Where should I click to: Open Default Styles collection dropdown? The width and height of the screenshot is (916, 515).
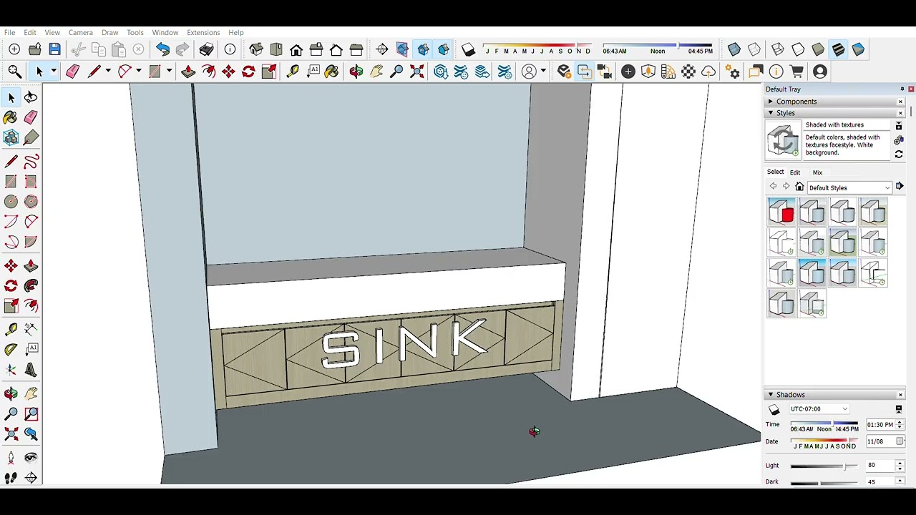(x=849, y=187)
